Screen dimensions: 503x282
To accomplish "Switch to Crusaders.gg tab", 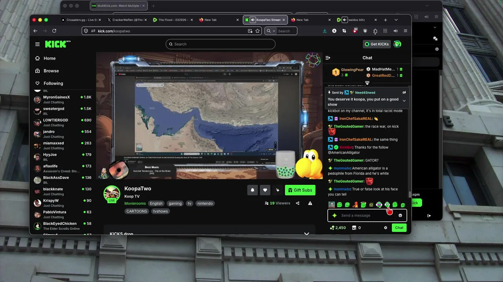I will point(81,20).
